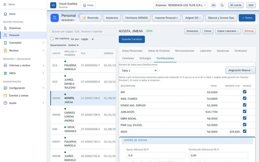The width and height of the screenshot is (259, 162).
Task: Open the Departamento filter dropdown
Action: tap(73, 45)
